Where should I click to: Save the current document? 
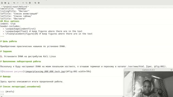pyautogui.click(x=9, y=3)
